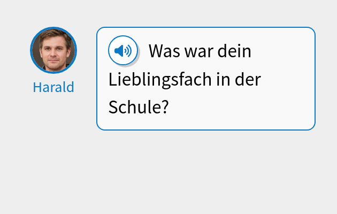Select the word "in" after Lieblingsfach
Screen dimensions: 337x214
(x=223, y=79)
